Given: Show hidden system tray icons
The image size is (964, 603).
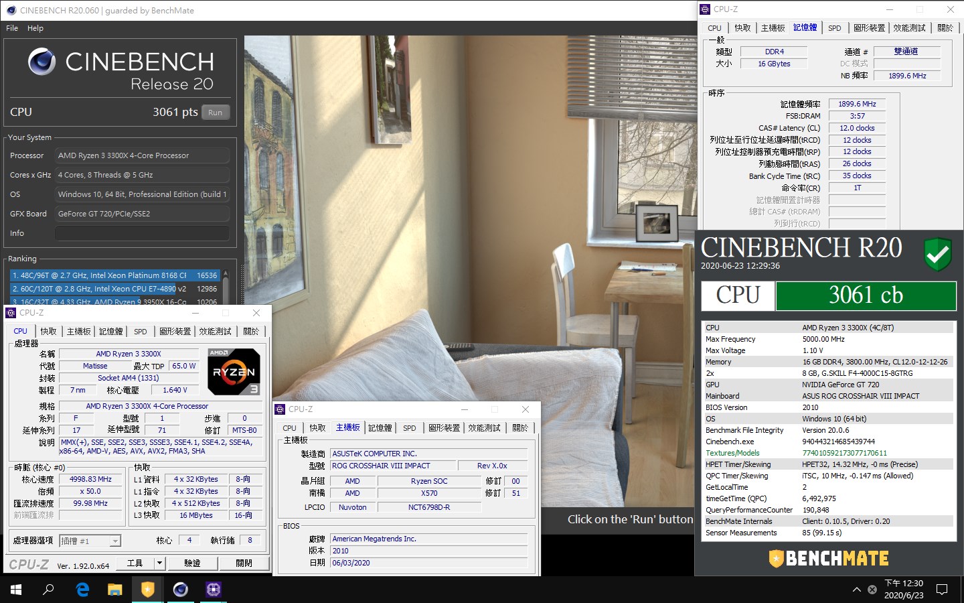Looking at the screenshot, I should pos(856,590).
